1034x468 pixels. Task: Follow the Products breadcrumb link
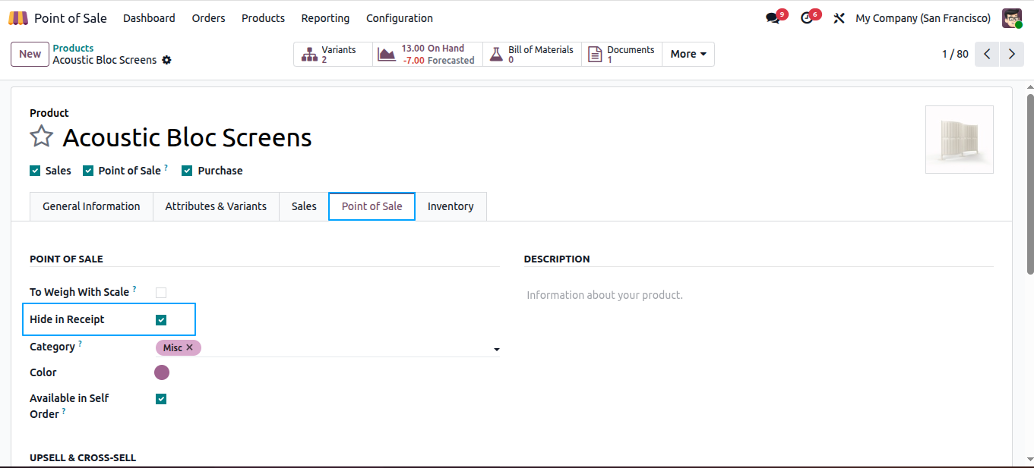click(x=73, y=48)
